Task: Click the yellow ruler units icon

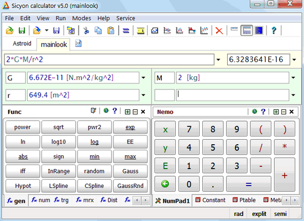Action: tap(140, 30)
